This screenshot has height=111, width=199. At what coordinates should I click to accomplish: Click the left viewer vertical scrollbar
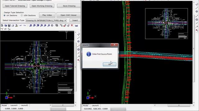coord(76,67)
